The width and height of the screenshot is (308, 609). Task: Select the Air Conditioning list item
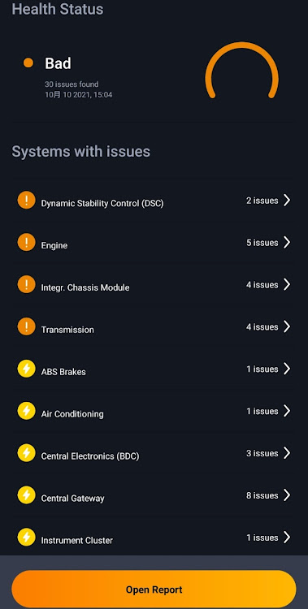tap(154, 411)
